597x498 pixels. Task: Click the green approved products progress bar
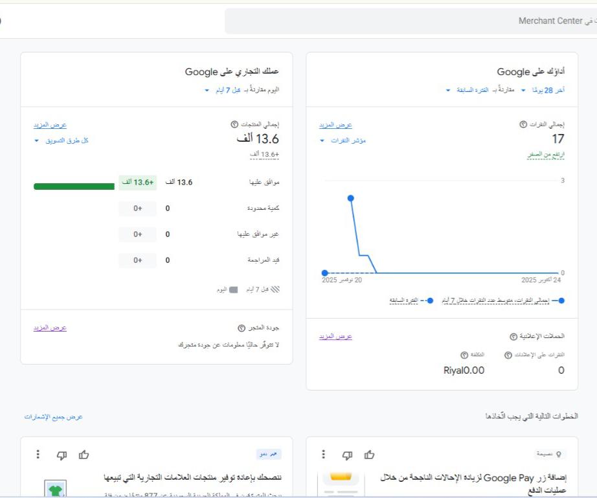pos(74,187)
